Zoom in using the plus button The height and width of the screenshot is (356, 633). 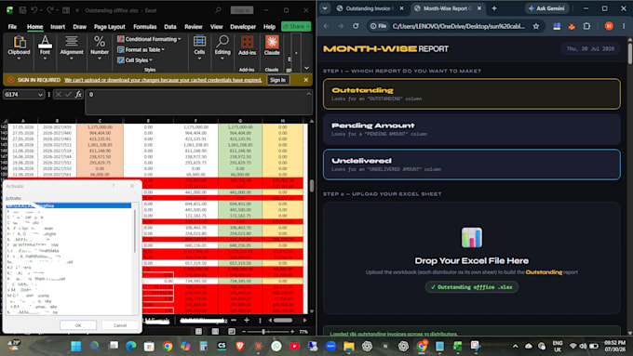coord(292,332)
